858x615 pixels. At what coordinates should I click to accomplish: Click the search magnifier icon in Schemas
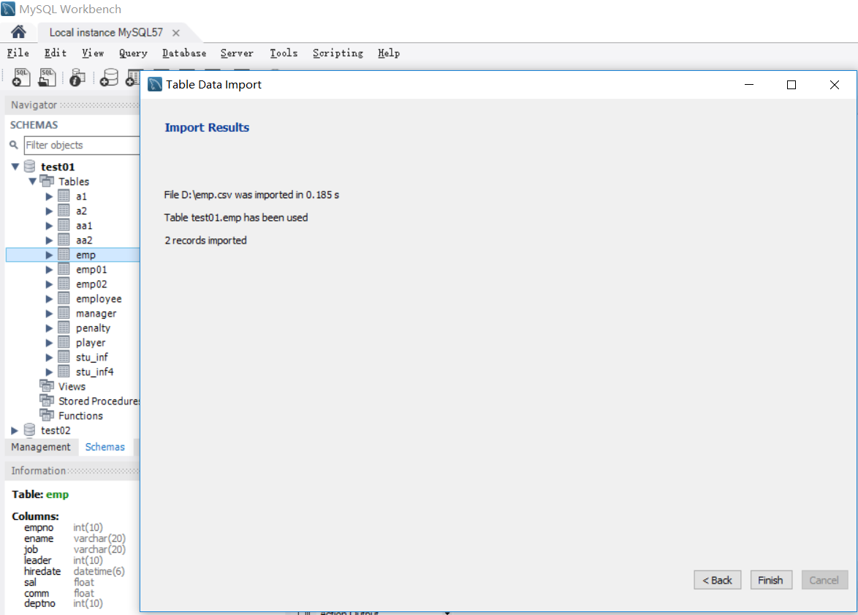14,145
